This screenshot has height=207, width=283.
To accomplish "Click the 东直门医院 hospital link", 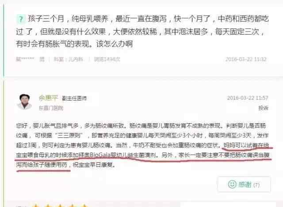I will coord(51,108).
